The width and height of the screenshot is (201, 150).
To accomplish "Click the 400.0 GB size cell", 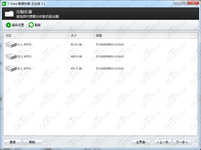I will pyautogui.click(x=76, y=56).
